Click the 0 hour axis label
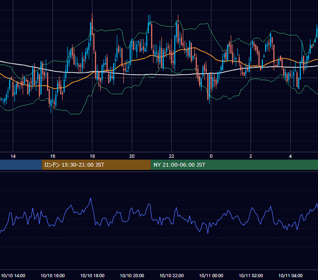Viewport: 318px width, 280px height. [x=211, y=156]
